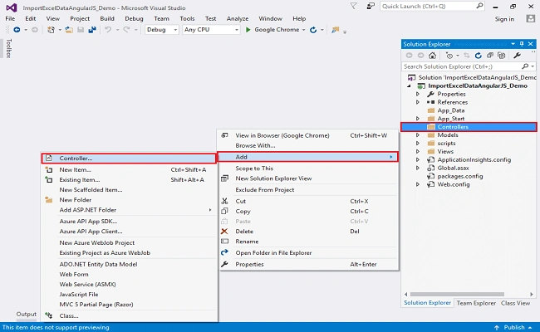Switch to the Team Explorer tab

(476, 303)
